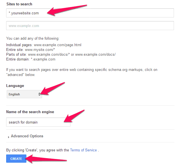186x168 pixels.
Task: Click the "Name of the search engine" label
Action: click(30, 112)
